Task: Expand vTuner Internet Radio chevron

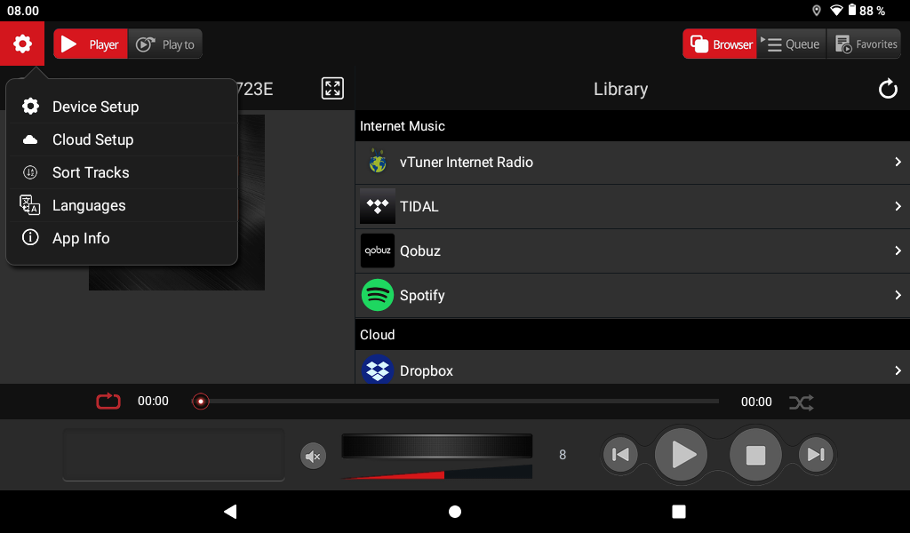Action: coord(898,162)
